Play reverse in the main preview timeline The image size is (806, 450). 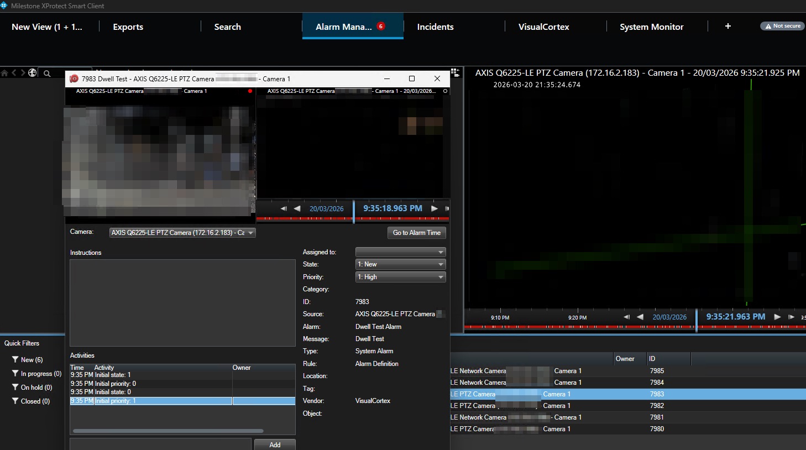coord(640,317)
